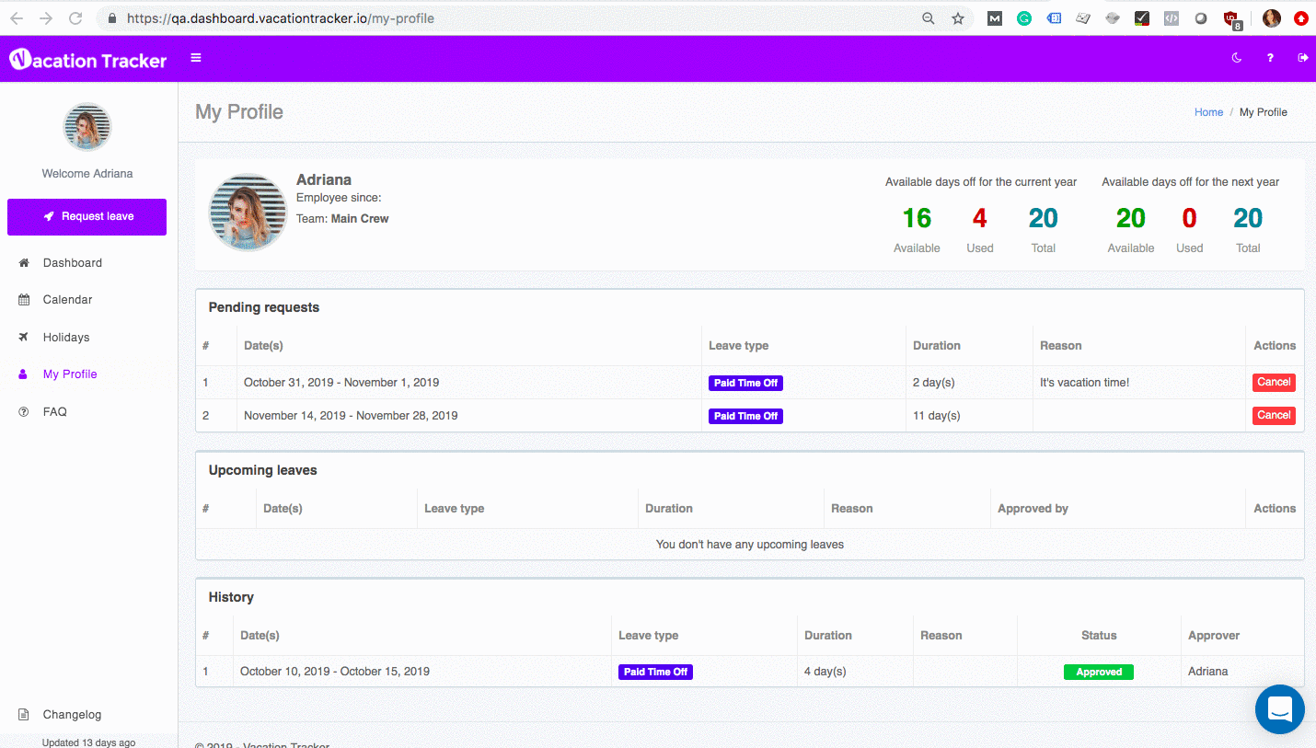Click Paid Time Off badge in History
The height and width of the screenshot is (748, 1316).
coord(655,673)
